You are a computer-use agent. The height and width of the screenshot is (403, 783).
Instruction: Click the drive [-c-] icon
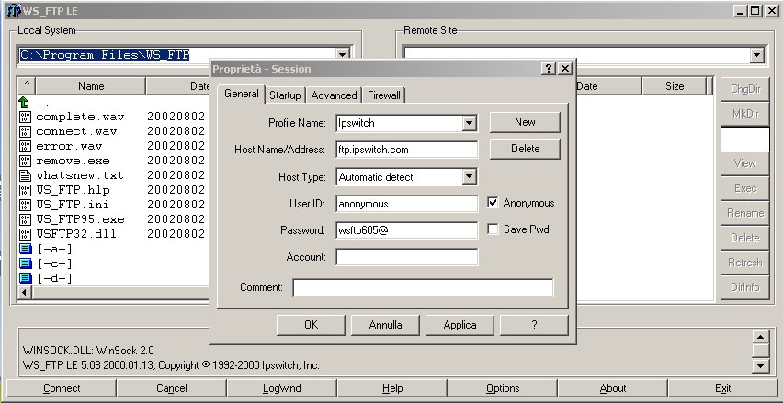point(25,263)
